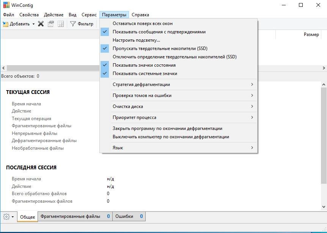Enable Оставаться поверх всех окон

pos(179,23)
